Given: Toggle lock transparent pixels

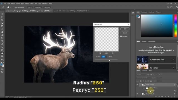Looking at the screenshot, I should point(141,81).
